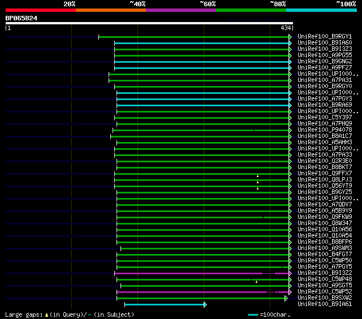Open hit UniRef100_Q9FKW9
The image size is (362, 319).
[x=324, y=217]
